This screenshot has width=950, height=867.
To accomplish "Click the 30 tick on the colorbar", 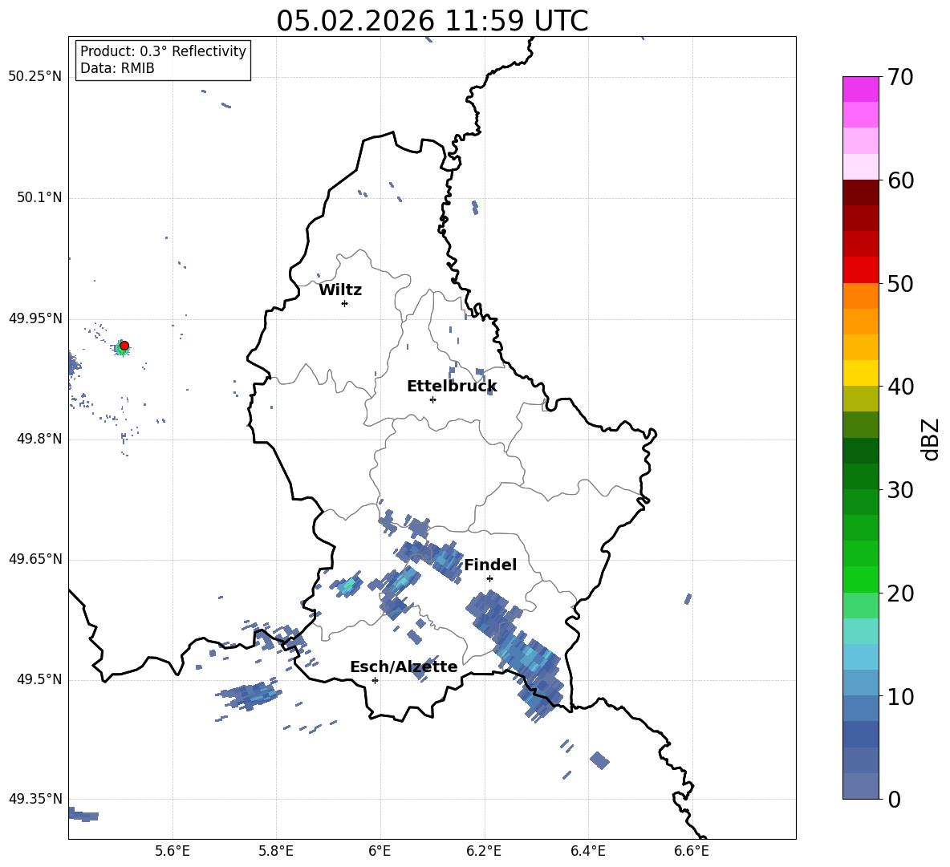I will 900,490.
